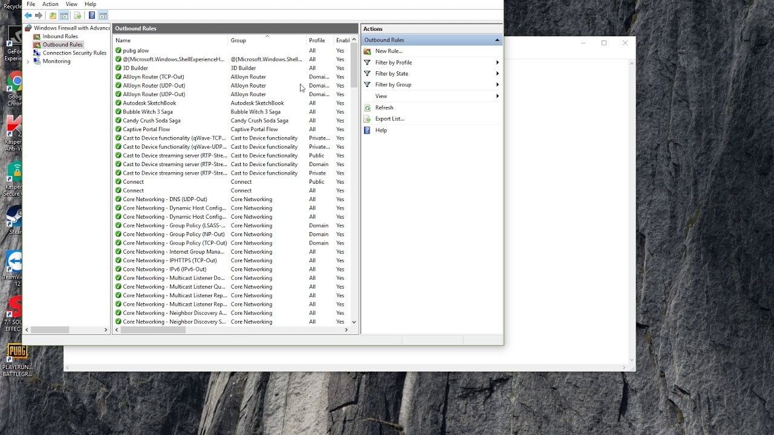Screen dimensions: 774x435
Task: Select AllJoyn Router (TCP-Out) rule
Action: click(x=154, y=77)
